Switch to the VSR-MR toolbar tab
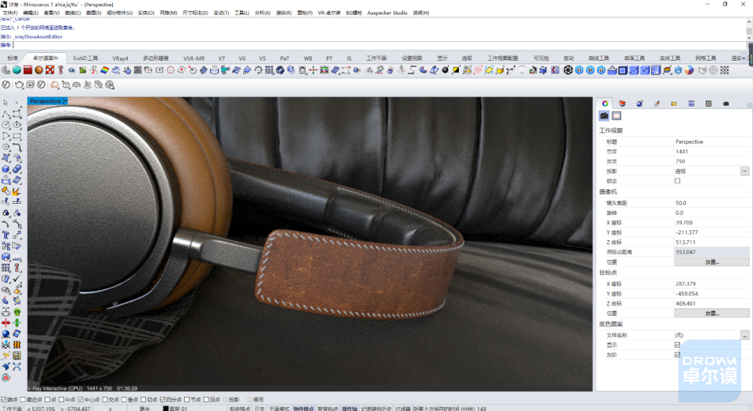 coord(194,58)
